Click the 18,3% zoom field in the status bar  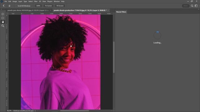point(9,111)
